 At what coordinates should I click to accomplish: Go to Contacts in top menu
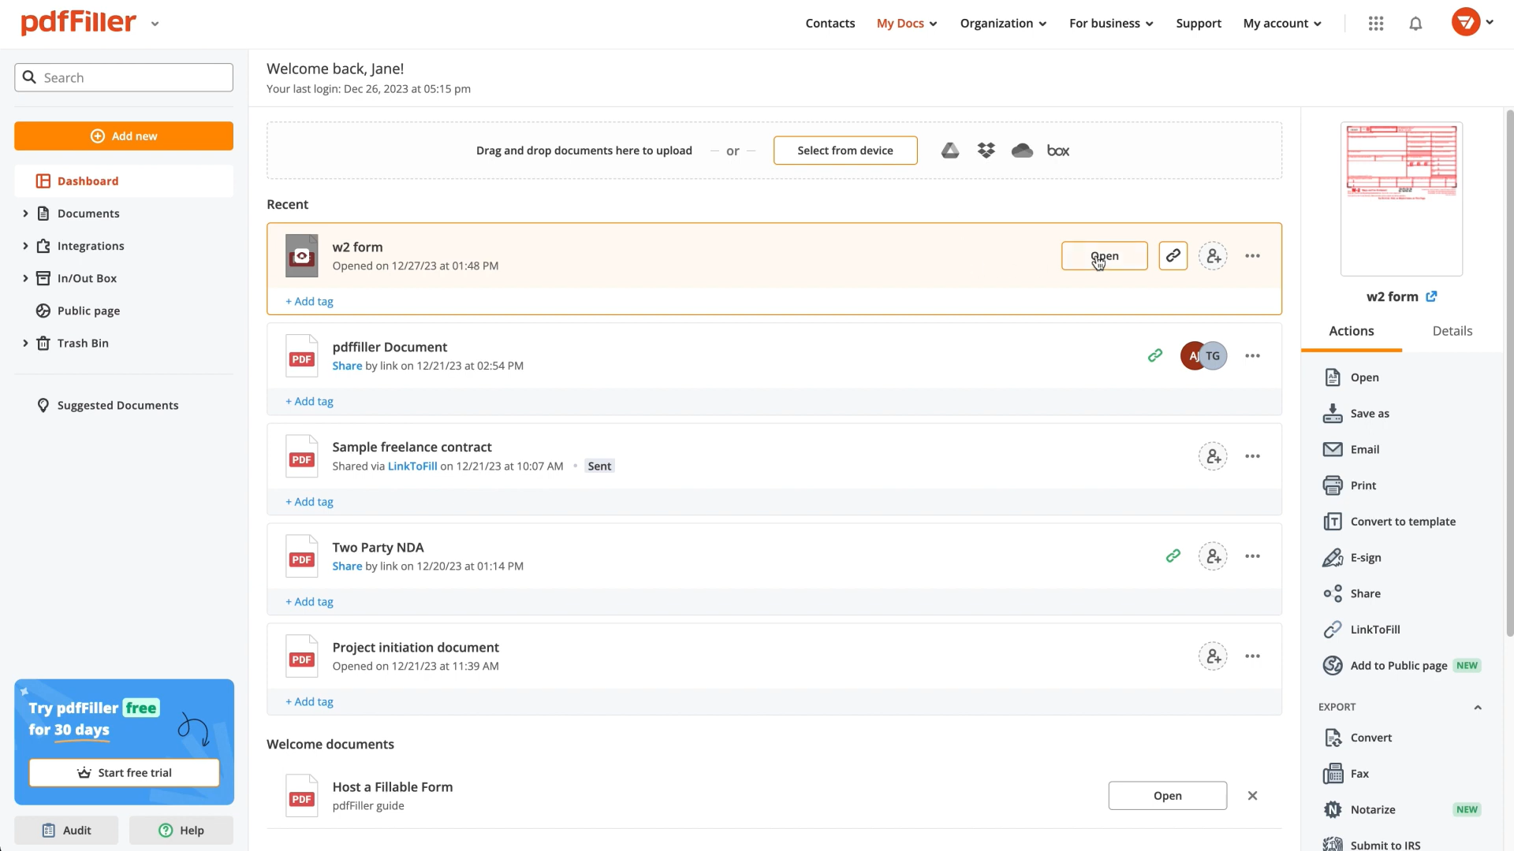coord(830,24)
